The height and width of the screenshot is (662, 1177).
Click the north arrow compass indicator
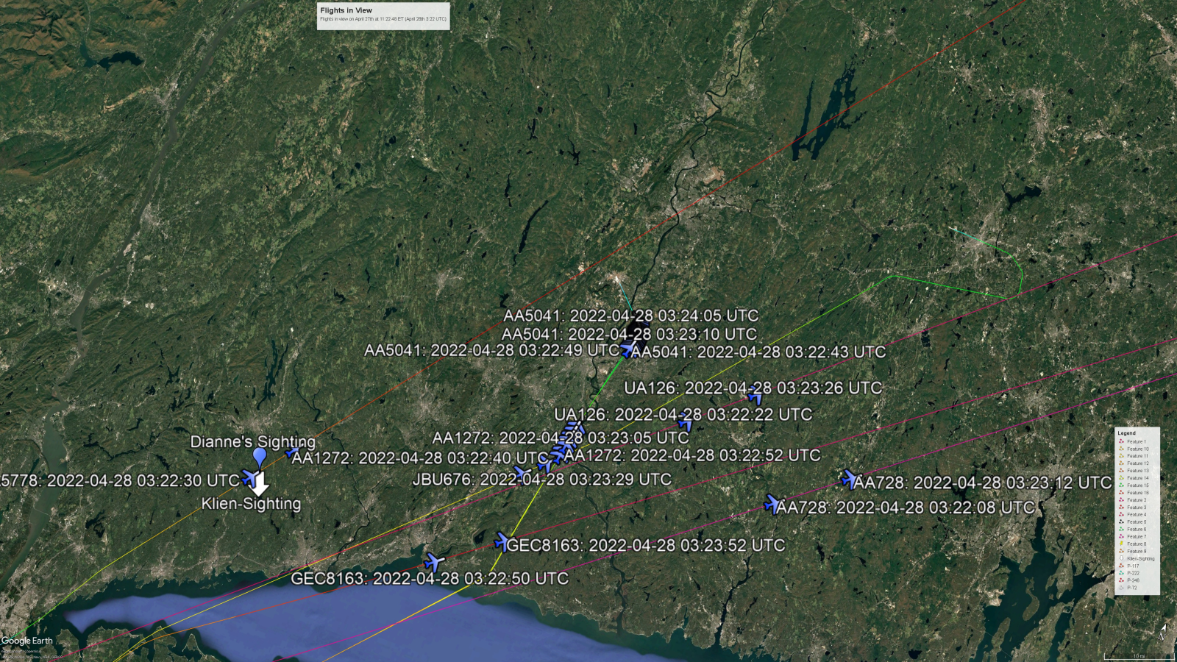[1162, 633]
